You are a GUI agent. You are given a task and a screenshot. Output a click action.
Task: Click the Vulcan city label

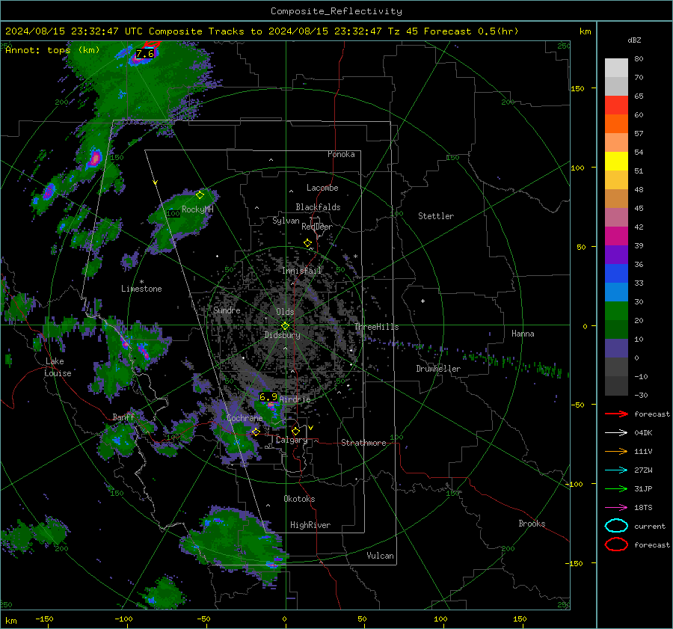(x=381, y=556)
